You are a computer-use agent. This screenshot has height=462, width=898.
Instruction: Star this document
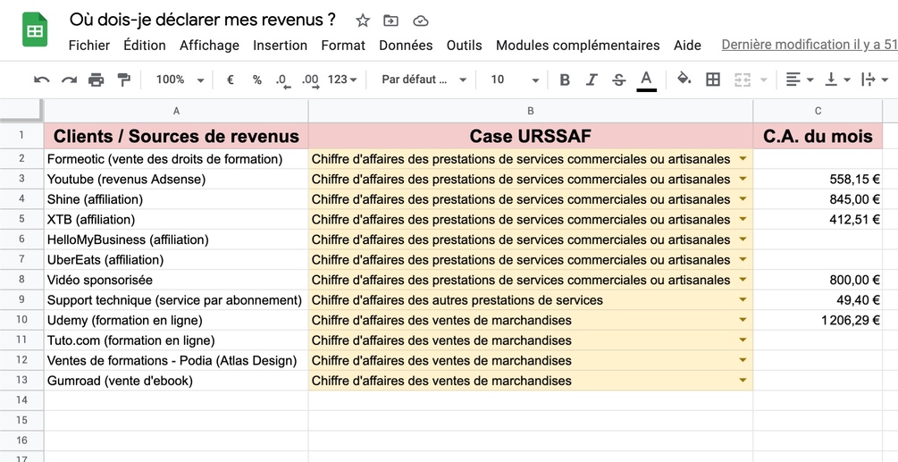(x=363, y=21)
